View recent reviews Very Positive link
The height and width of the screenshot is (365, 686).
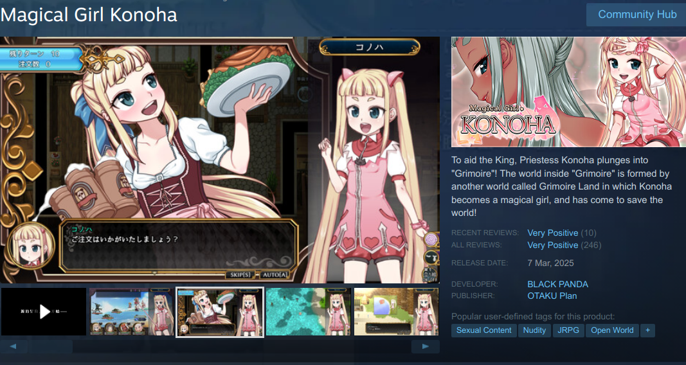553,233
